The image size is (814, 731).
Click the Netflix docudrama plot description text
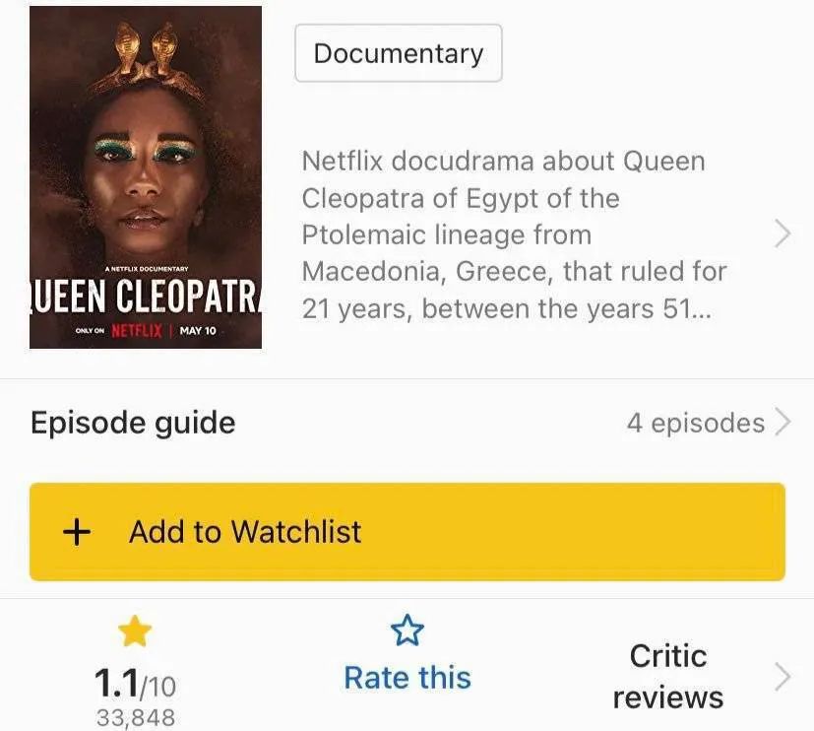[514, 234]
